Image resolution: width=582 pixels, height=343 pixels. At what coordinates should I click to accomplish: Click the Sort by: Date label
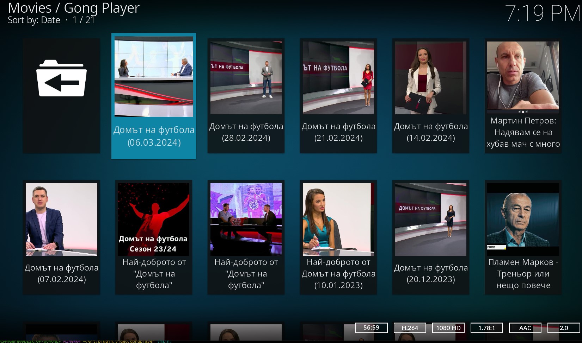(x=34, y=20)
